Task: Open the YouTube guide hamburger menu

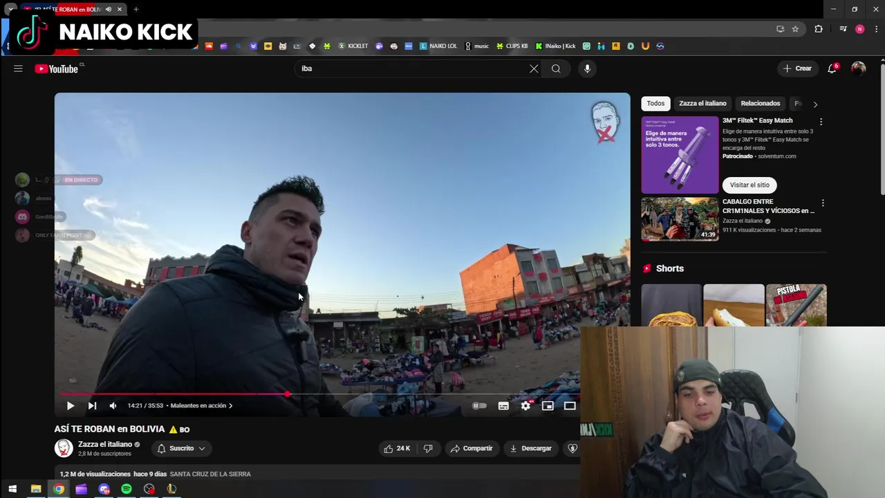Action: point(18,68)
